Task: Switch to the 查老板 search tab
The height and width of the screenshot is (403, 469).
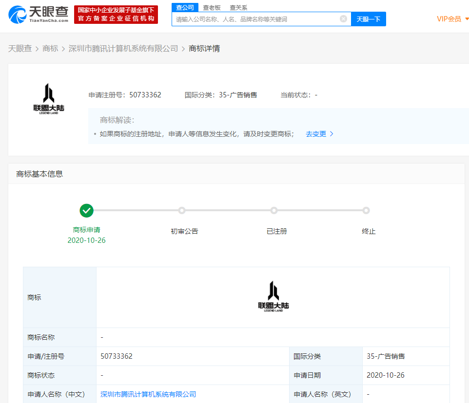Action: pos(212,8)
